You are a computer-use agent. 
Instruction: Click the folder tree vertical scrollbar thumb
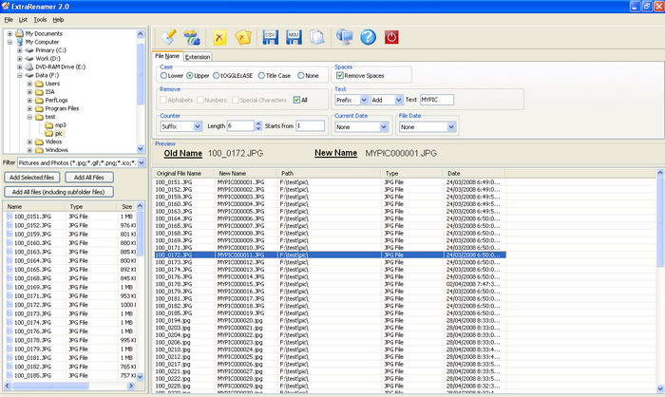click(x=141, y=73)
